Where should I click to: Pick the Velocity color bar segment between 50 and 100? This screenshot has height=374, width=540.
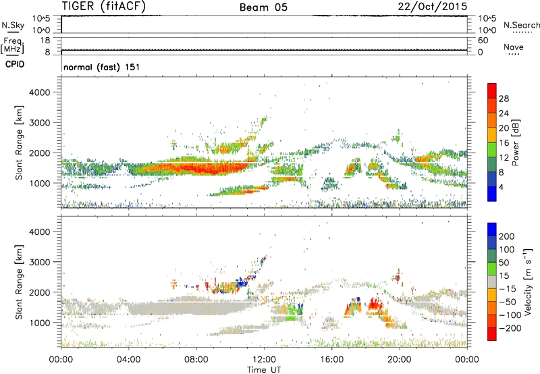tap(492, 256)
